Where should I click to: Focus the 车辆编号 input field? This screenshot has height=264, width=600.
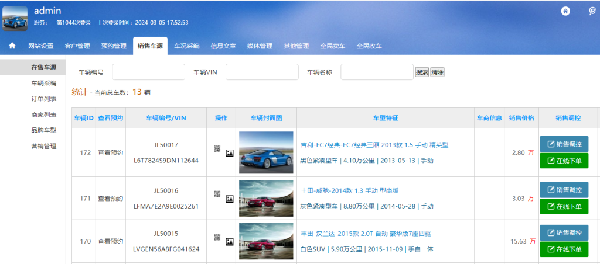[x=148, y=72]
